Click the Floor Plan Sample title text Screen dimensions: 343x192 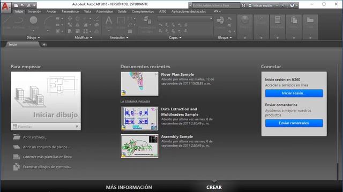tap(177, 75)
